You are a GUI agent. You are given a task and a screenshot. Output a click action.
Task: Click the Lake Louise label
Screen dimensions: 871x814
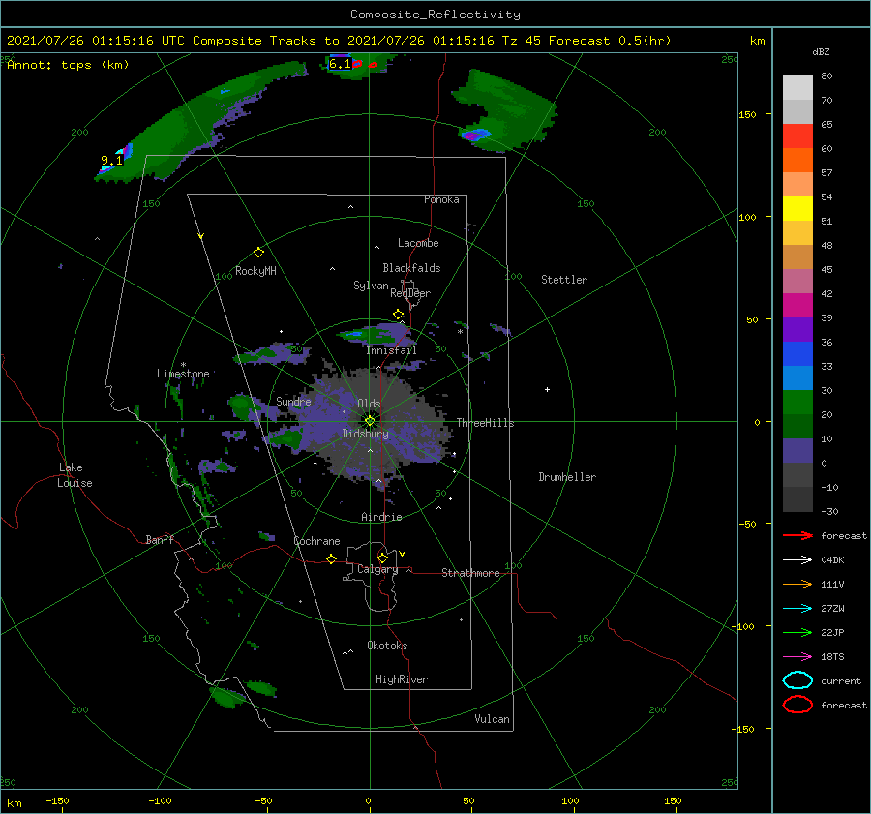(75, 475)
